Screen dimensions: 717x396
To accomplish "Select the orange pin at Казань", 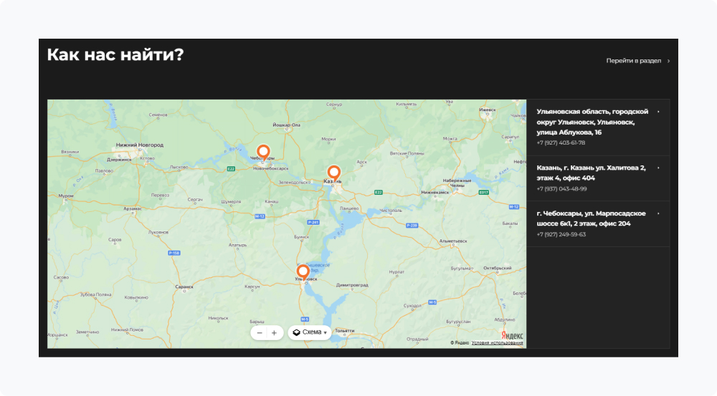I will coord(333,172).
